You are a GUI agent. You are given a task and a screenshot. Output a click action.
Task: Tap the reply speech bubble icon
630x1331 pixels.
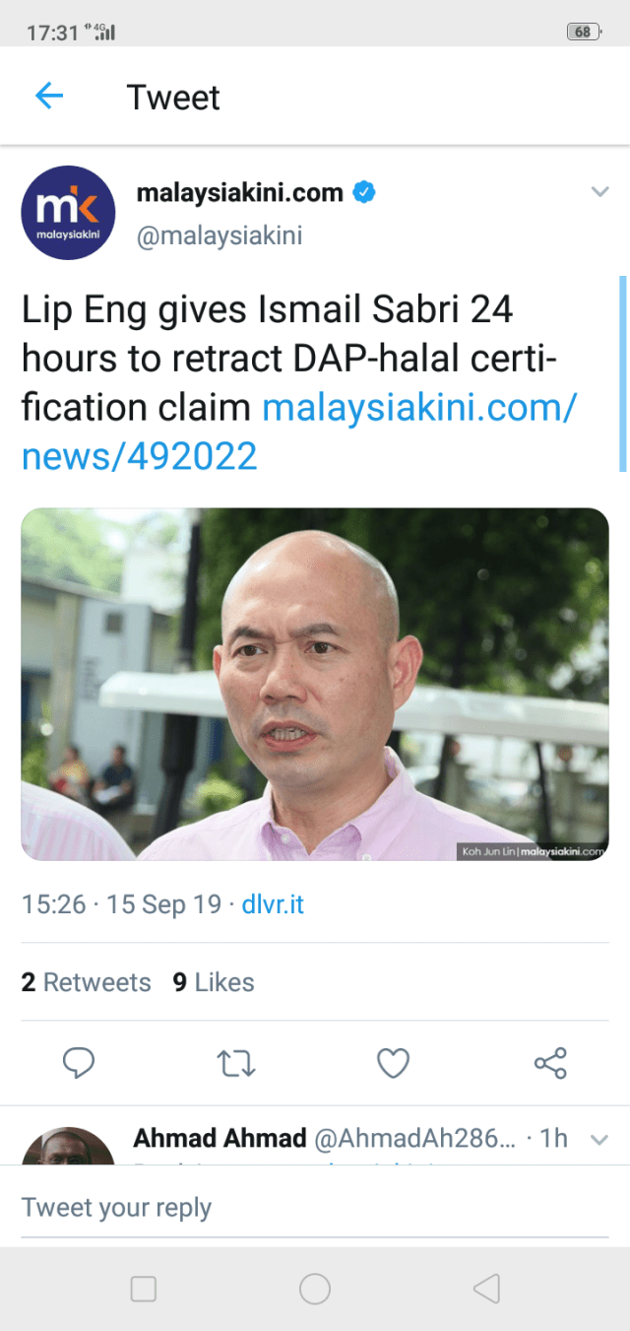(79, 1062)
